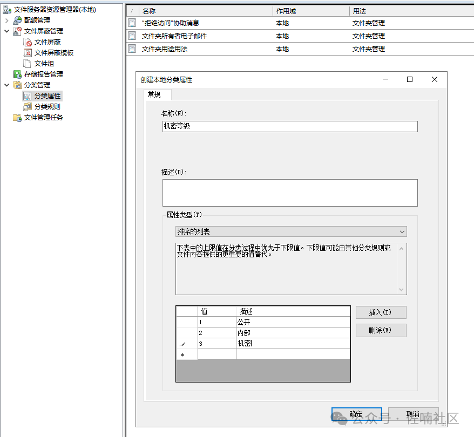Click the 文件管理任务 icon
Screen dimensions: 474x437
17,118
